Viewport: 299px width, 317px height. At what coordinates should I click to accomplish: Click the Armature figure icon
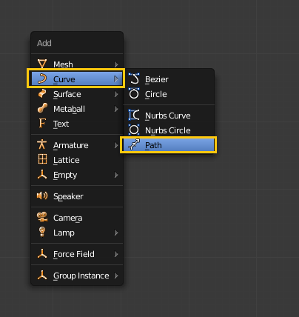pos(42,144)
